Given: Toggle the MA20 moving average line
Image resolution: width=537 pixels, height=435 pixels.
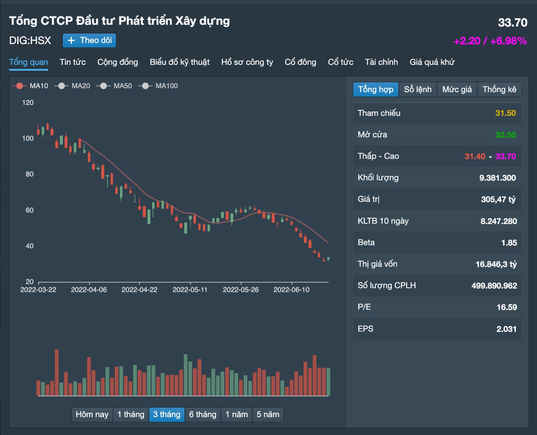Looking at the screenshot, I should (x=62, y=86).
